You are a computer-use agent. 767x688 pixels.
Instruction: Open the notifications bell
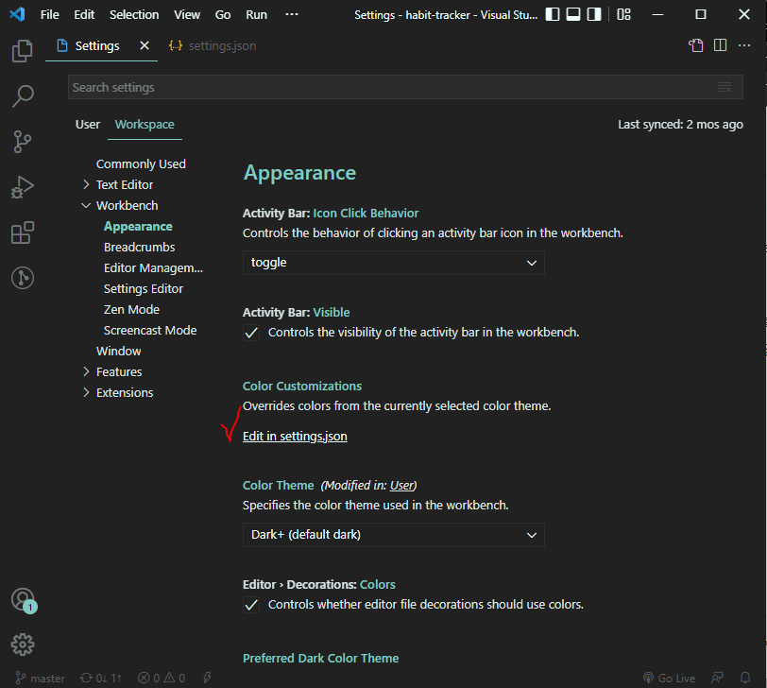(745, 679)
